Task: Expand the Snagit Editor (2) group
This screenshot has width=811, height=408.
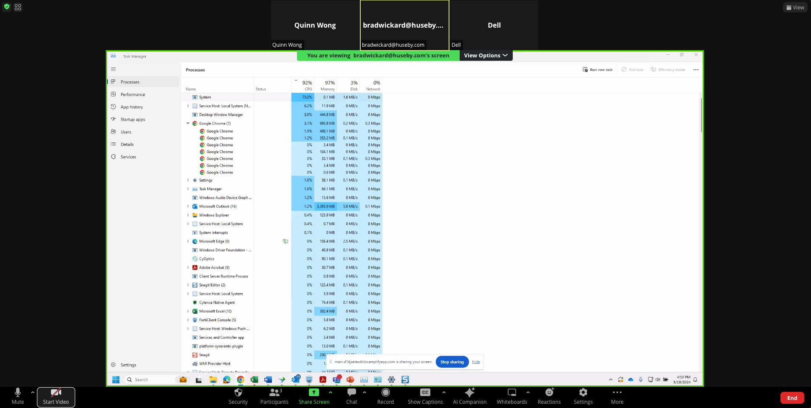Action: [188, 285]
